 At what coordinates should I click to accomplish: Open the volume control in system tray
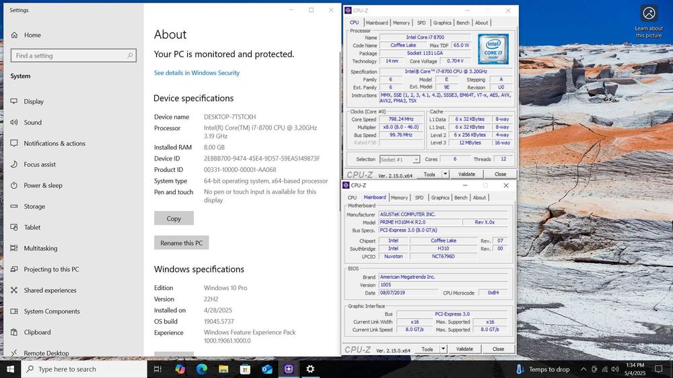(x=615, y=369)
